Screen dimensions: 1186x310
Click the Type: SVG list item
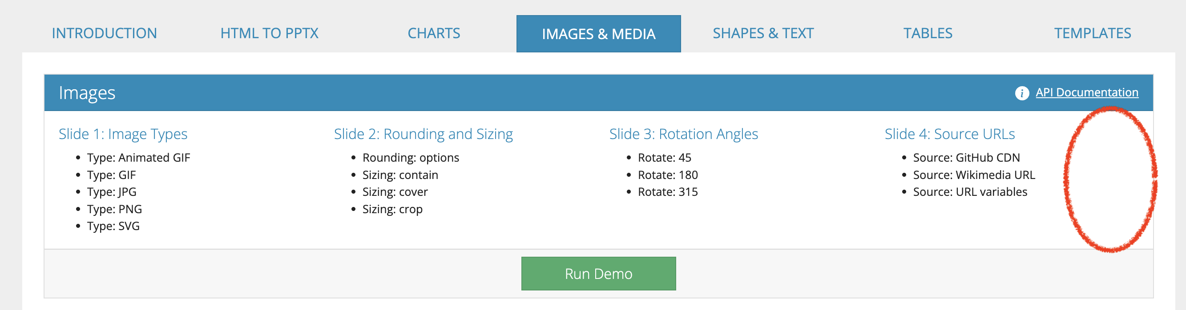coord(113,227)
